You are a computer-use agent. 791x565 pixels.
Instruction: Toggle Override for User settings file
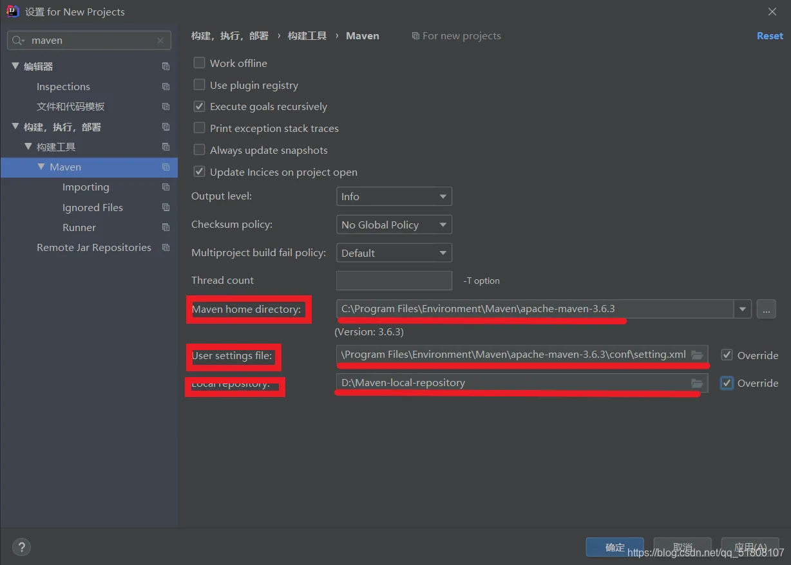point(727,355)
